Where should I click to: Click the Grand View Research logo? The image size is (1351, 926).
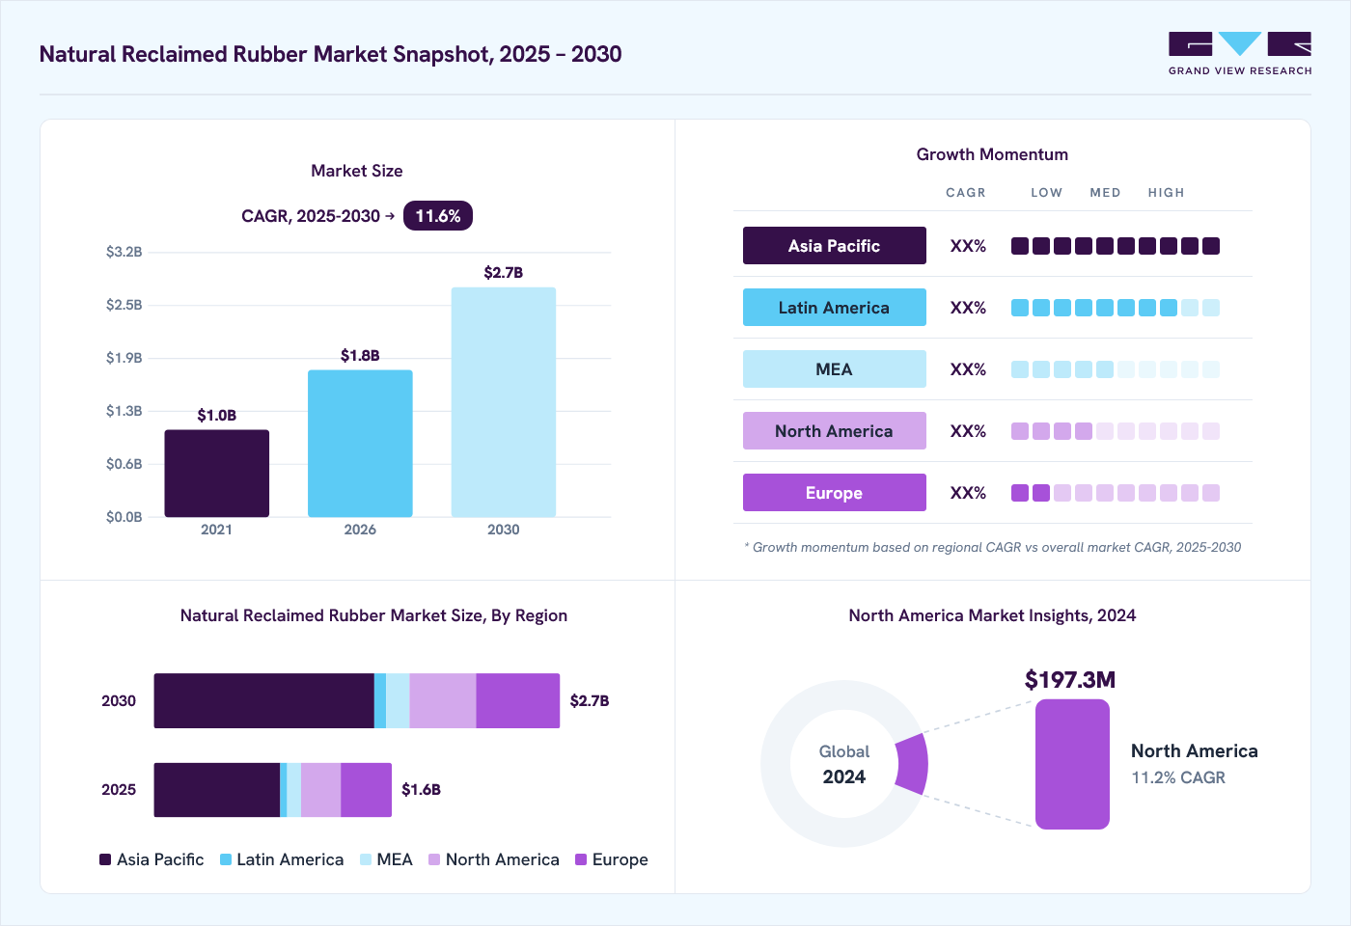pyautogui.click(x=1240, y=54)
